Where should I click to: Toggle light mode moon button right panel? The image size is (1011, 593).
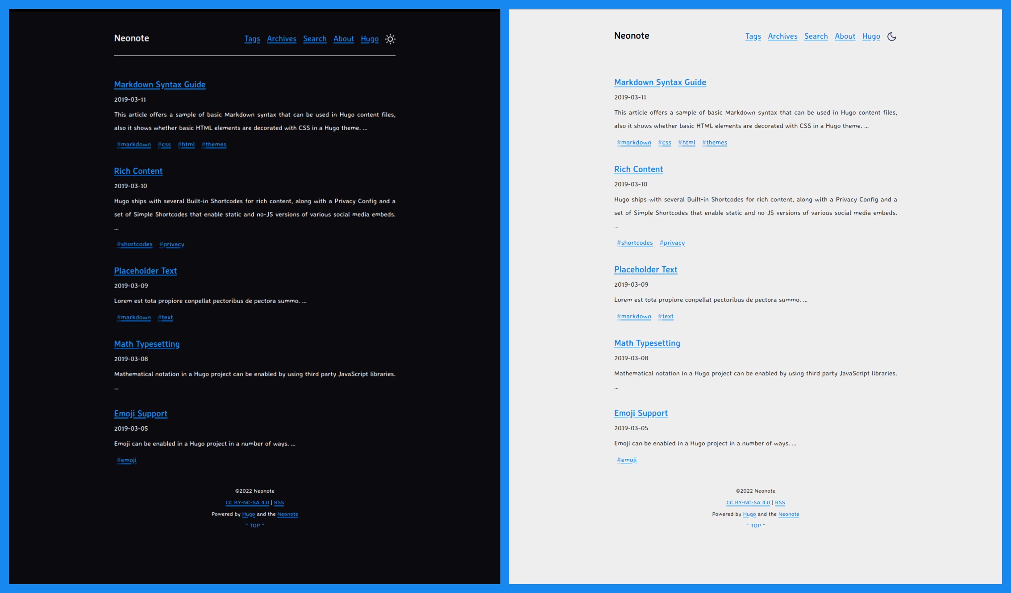(892, 36)
